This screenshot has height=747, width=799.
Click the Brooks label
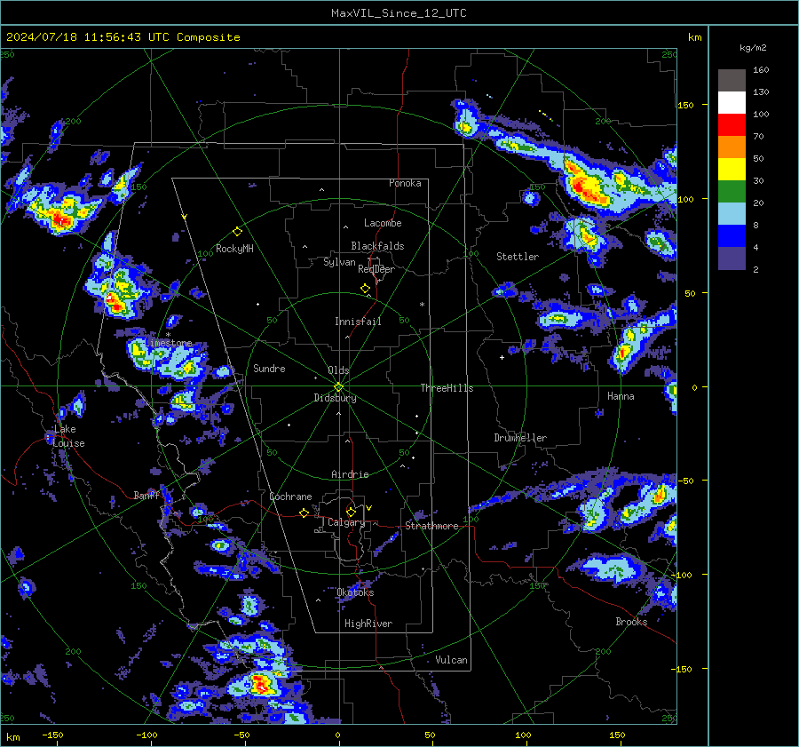pos(631,622)
